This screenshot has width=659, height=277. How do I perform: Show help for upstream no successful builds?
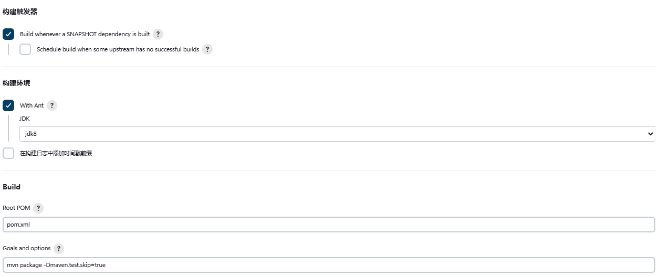coord(207,49)
